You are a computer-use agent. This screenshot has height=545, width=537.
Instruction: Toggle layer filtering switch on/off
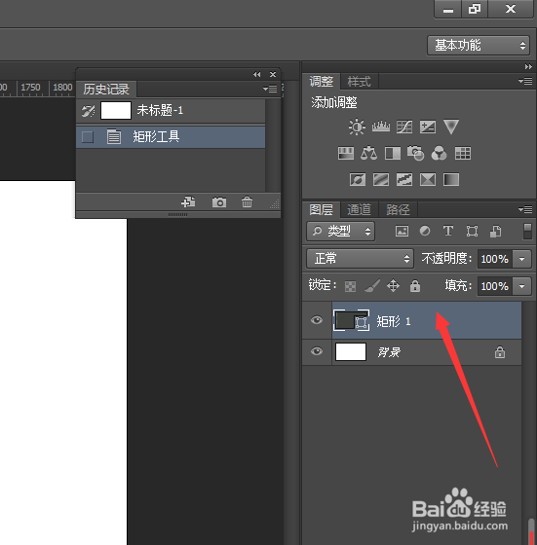[x=527, y=232]
